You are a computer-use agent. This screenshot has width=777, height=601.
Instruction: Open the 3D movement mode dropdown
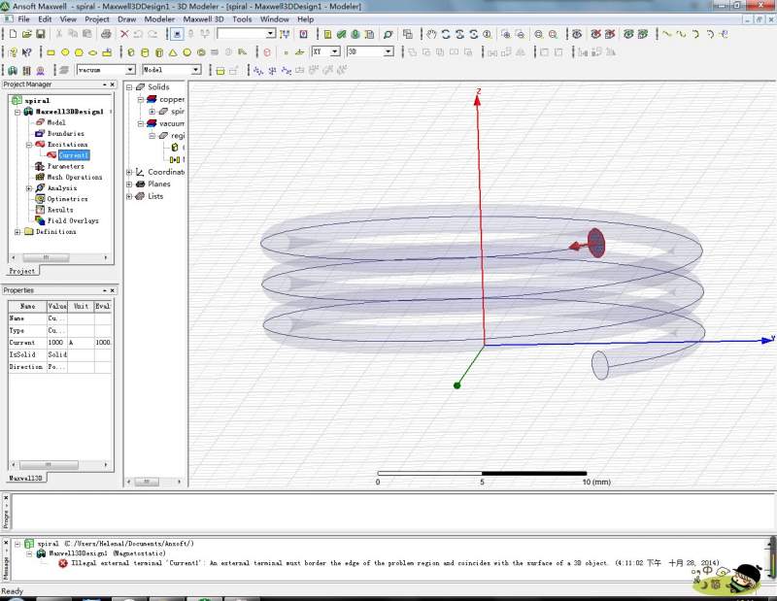click(388, 51)
